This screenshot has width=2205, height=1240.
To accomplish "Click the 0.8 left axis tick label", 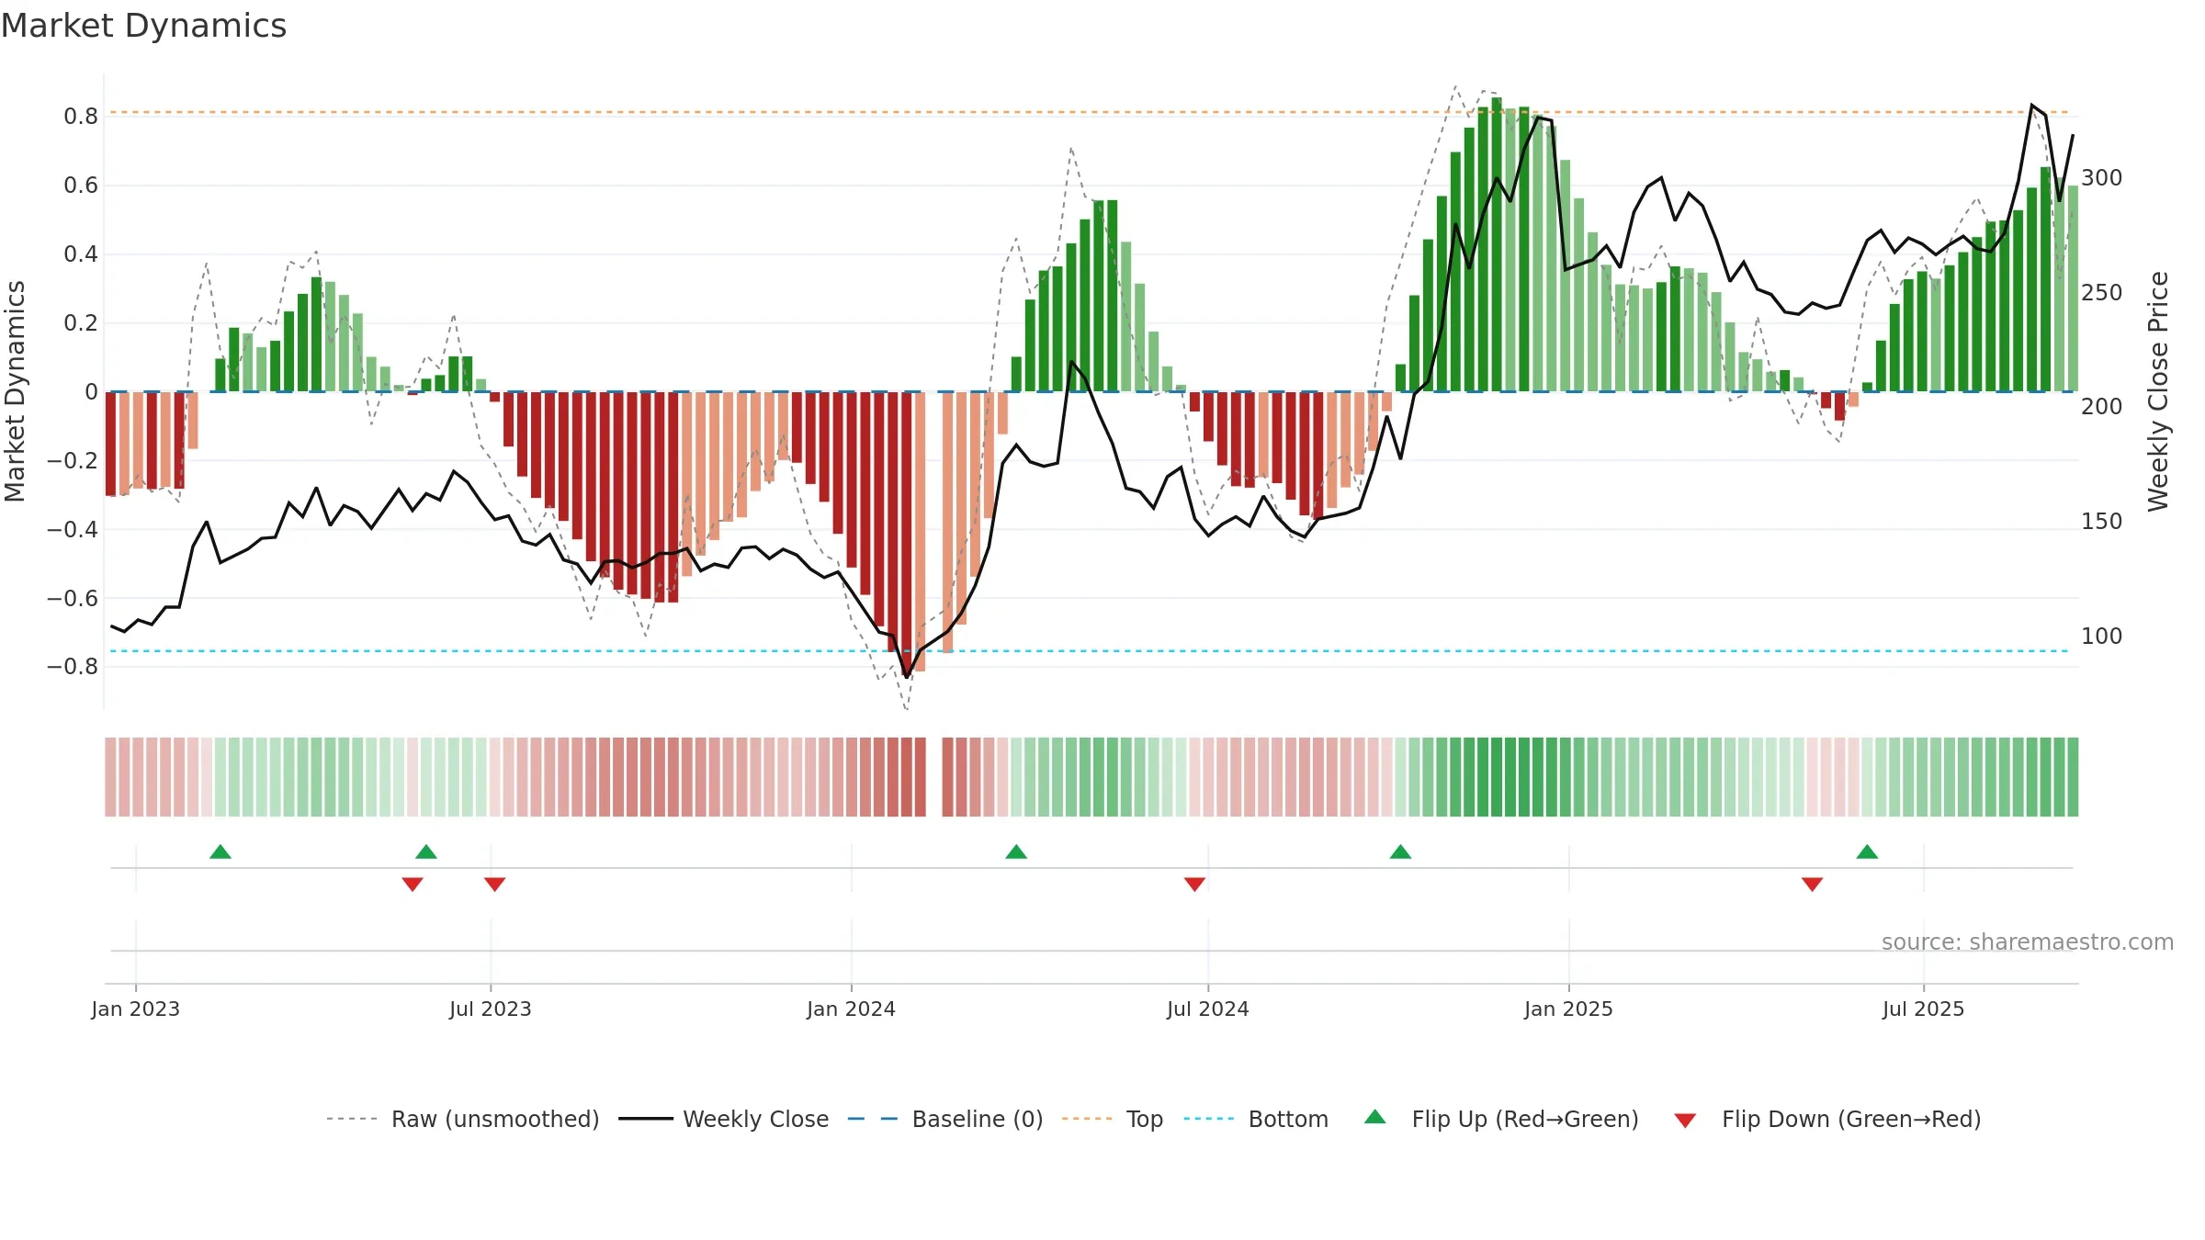I will tap(81, 117).
